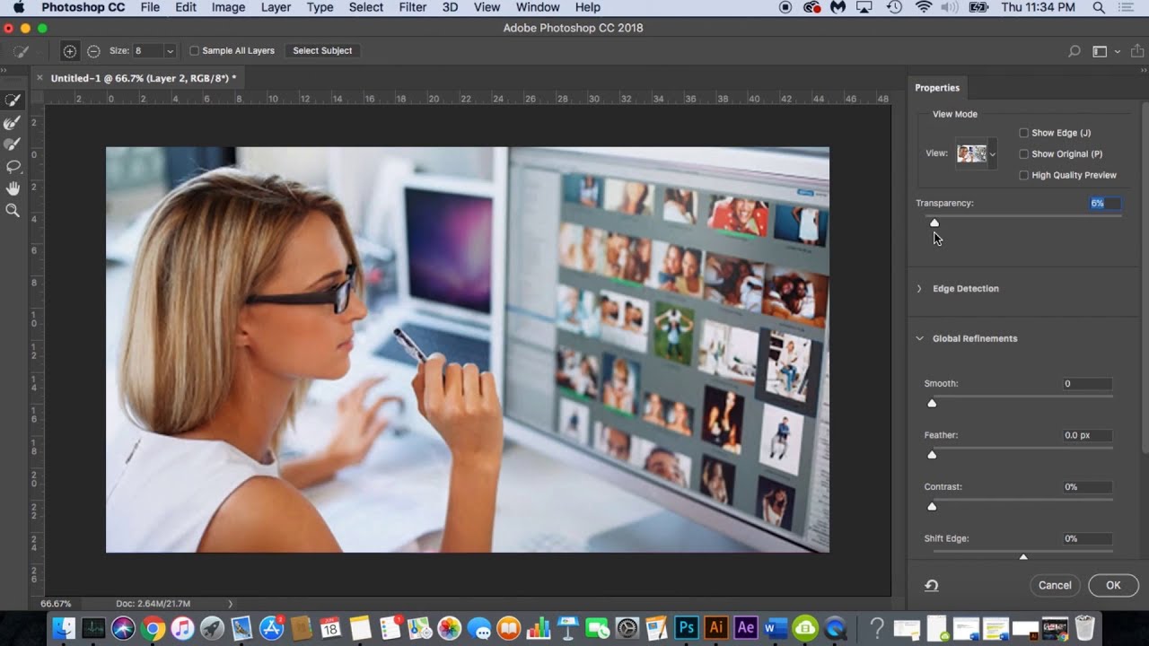
Task: Click the Transparency slider handle
Action: [x=934, y=223]
